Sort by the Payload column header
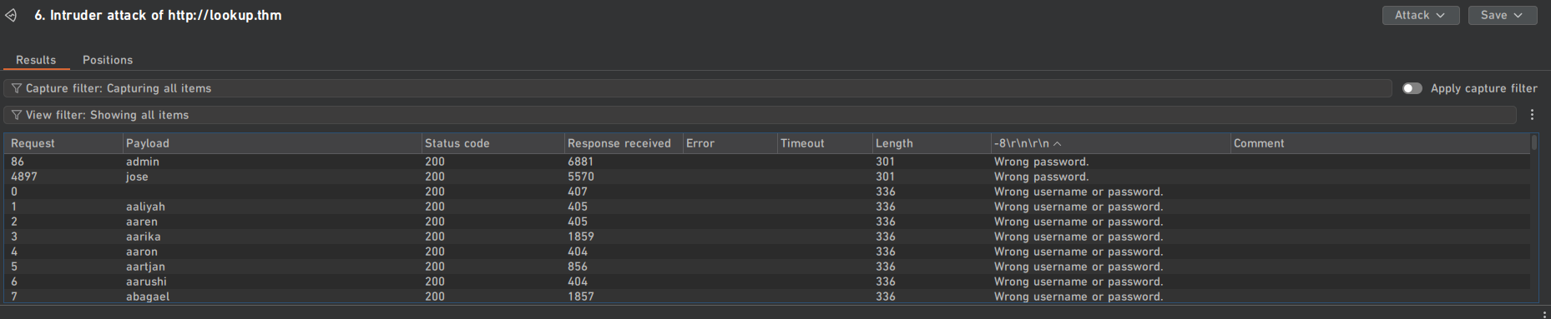This screenshot has width=1551, height=319. coord(272,143)
